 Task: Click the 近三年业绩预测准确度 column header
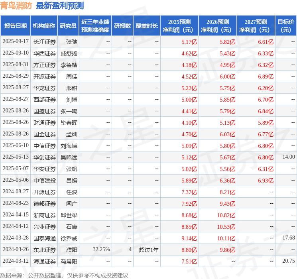[95, 26]
